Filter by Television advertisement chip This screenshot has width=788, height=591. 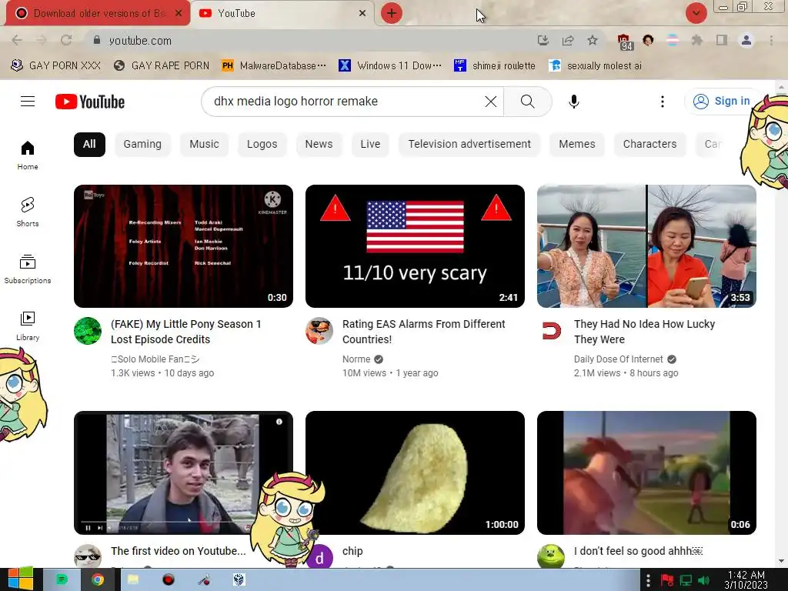[x=469, y=144]
